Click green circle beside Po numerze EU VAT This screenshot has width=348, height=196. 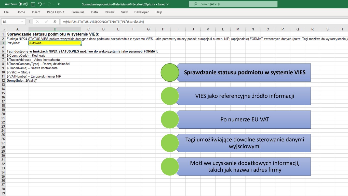click(x=170, y=119)
